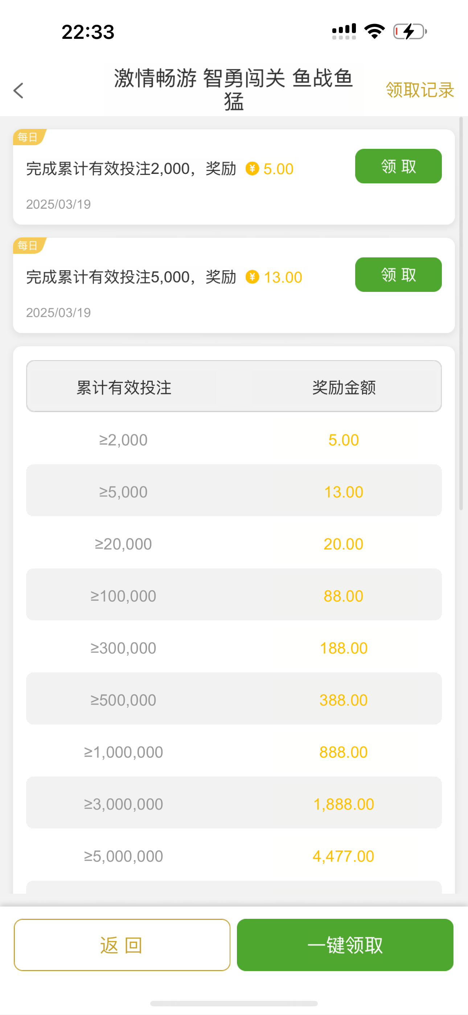Select the 累计有效投注 column header
This screenshot has width=468, height=1015.
click(124, 387)
